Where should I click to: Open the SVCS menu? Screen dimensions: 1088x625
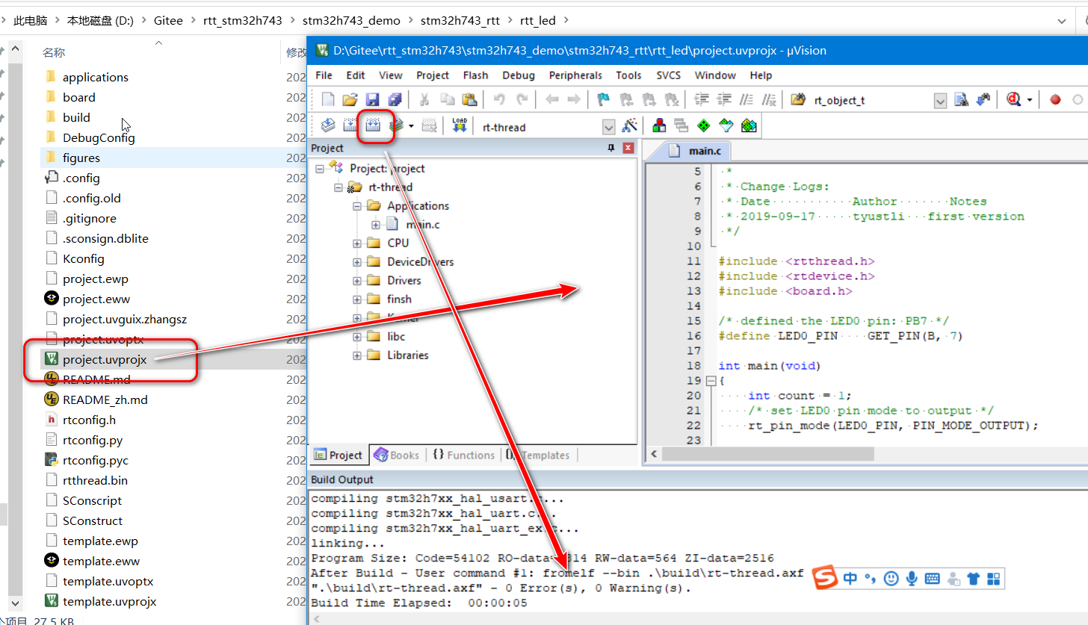[669, 75]
